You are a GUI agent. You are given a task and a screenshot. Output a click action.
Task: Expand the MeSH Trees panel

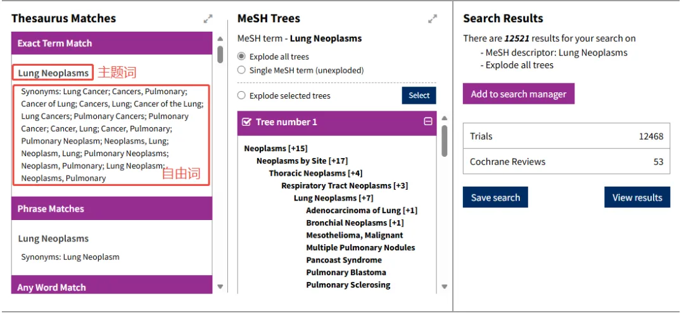click(433, 19)
